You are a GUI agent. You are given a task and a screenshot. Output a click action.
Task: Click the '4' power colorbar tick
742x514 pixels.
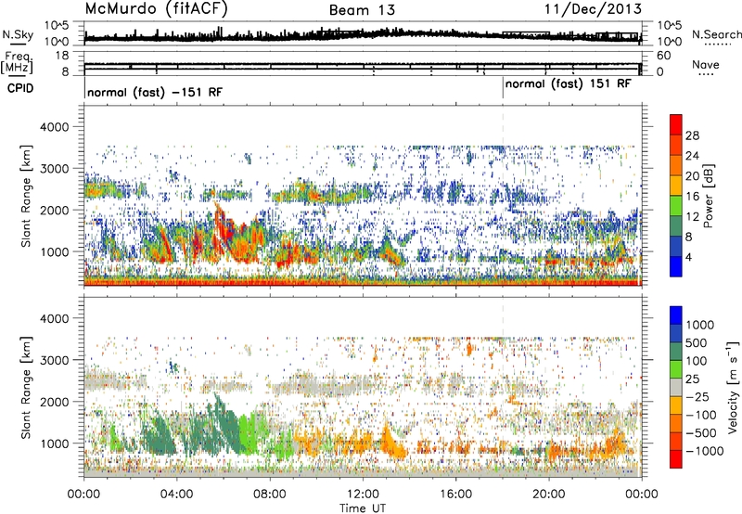[x=689, y=257]
